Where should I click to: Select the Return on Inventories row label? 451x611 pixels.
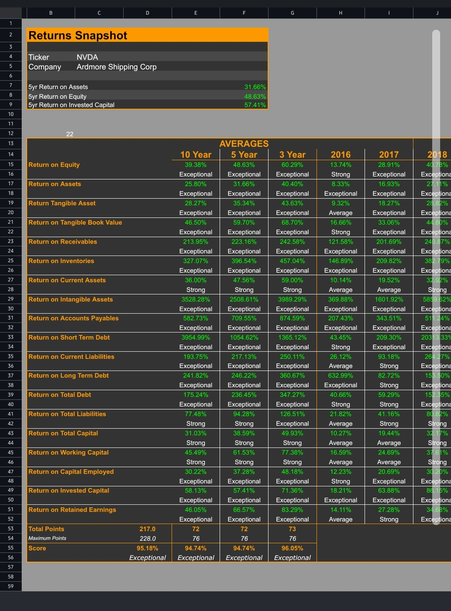point(61,261)
